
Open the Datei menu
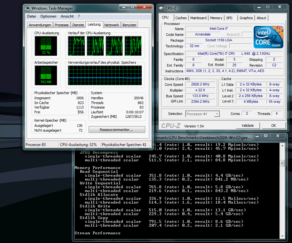(31, 16)
